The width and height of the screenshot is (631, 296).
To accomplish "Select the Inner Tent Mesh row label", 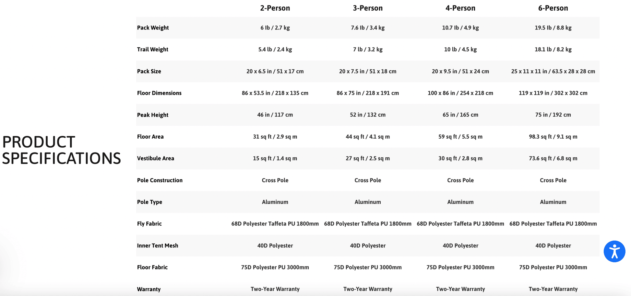I will [x=158, y=246].
